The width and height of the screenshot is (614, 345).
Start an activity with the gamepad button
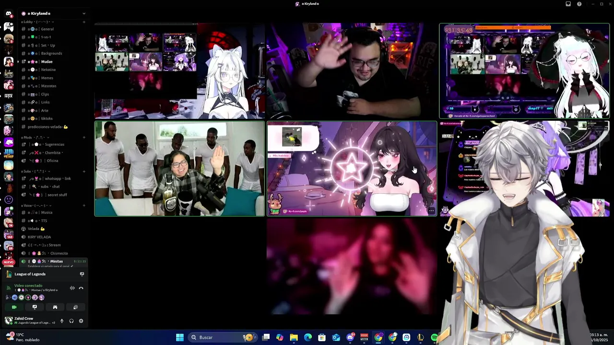(55, 307)
